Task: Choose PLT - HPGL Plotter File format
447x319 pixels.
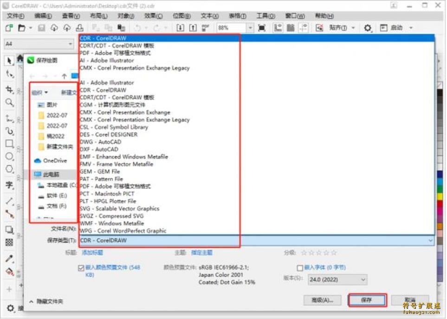Action: pyautogui.click(x=108, y=201)
